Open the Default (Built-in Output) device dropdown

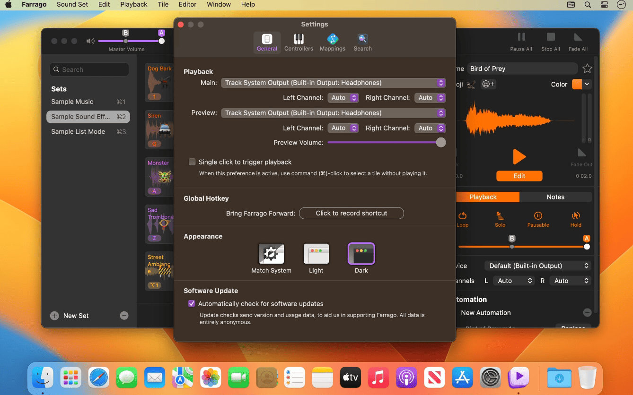[x=538, y=266]
